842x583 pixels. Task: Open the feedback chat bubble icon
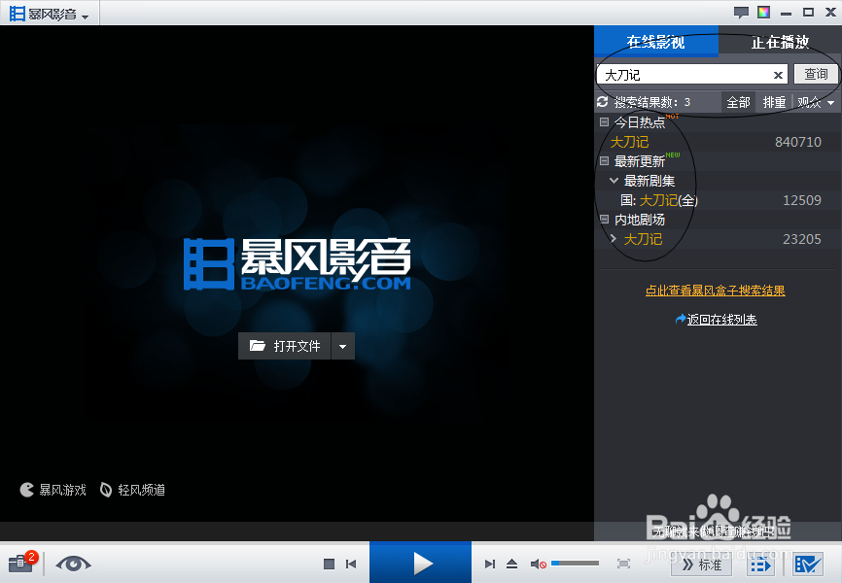741,13
